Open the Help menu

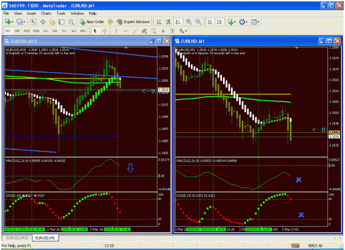[x=93, y=13]
